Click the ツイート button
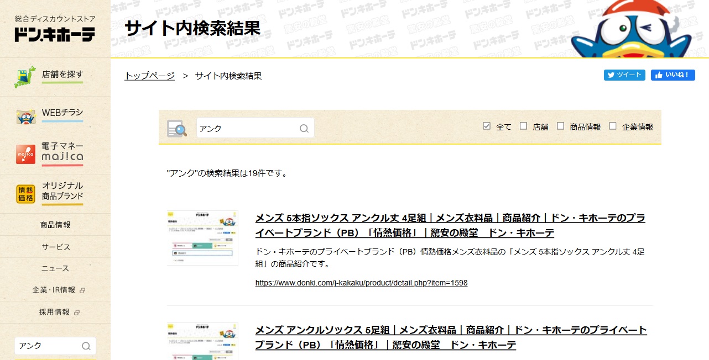 pyautogui.click(x=624, y=75)
